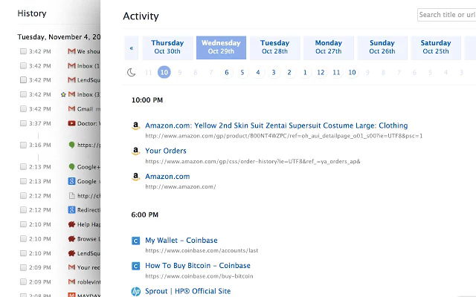Screen dimensions: 476x297
Task: Click the Amazon icon beside Yellow 2nd Skin Suit
Action: [x=135, y=125]
